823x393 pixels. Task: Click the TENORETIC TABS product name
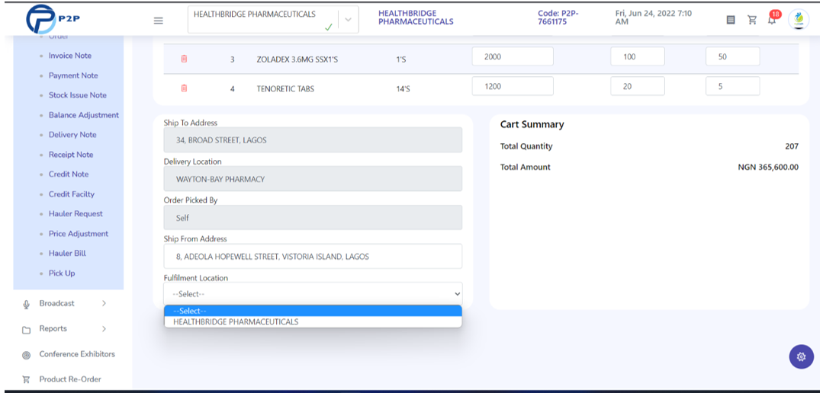pos(285,88)
